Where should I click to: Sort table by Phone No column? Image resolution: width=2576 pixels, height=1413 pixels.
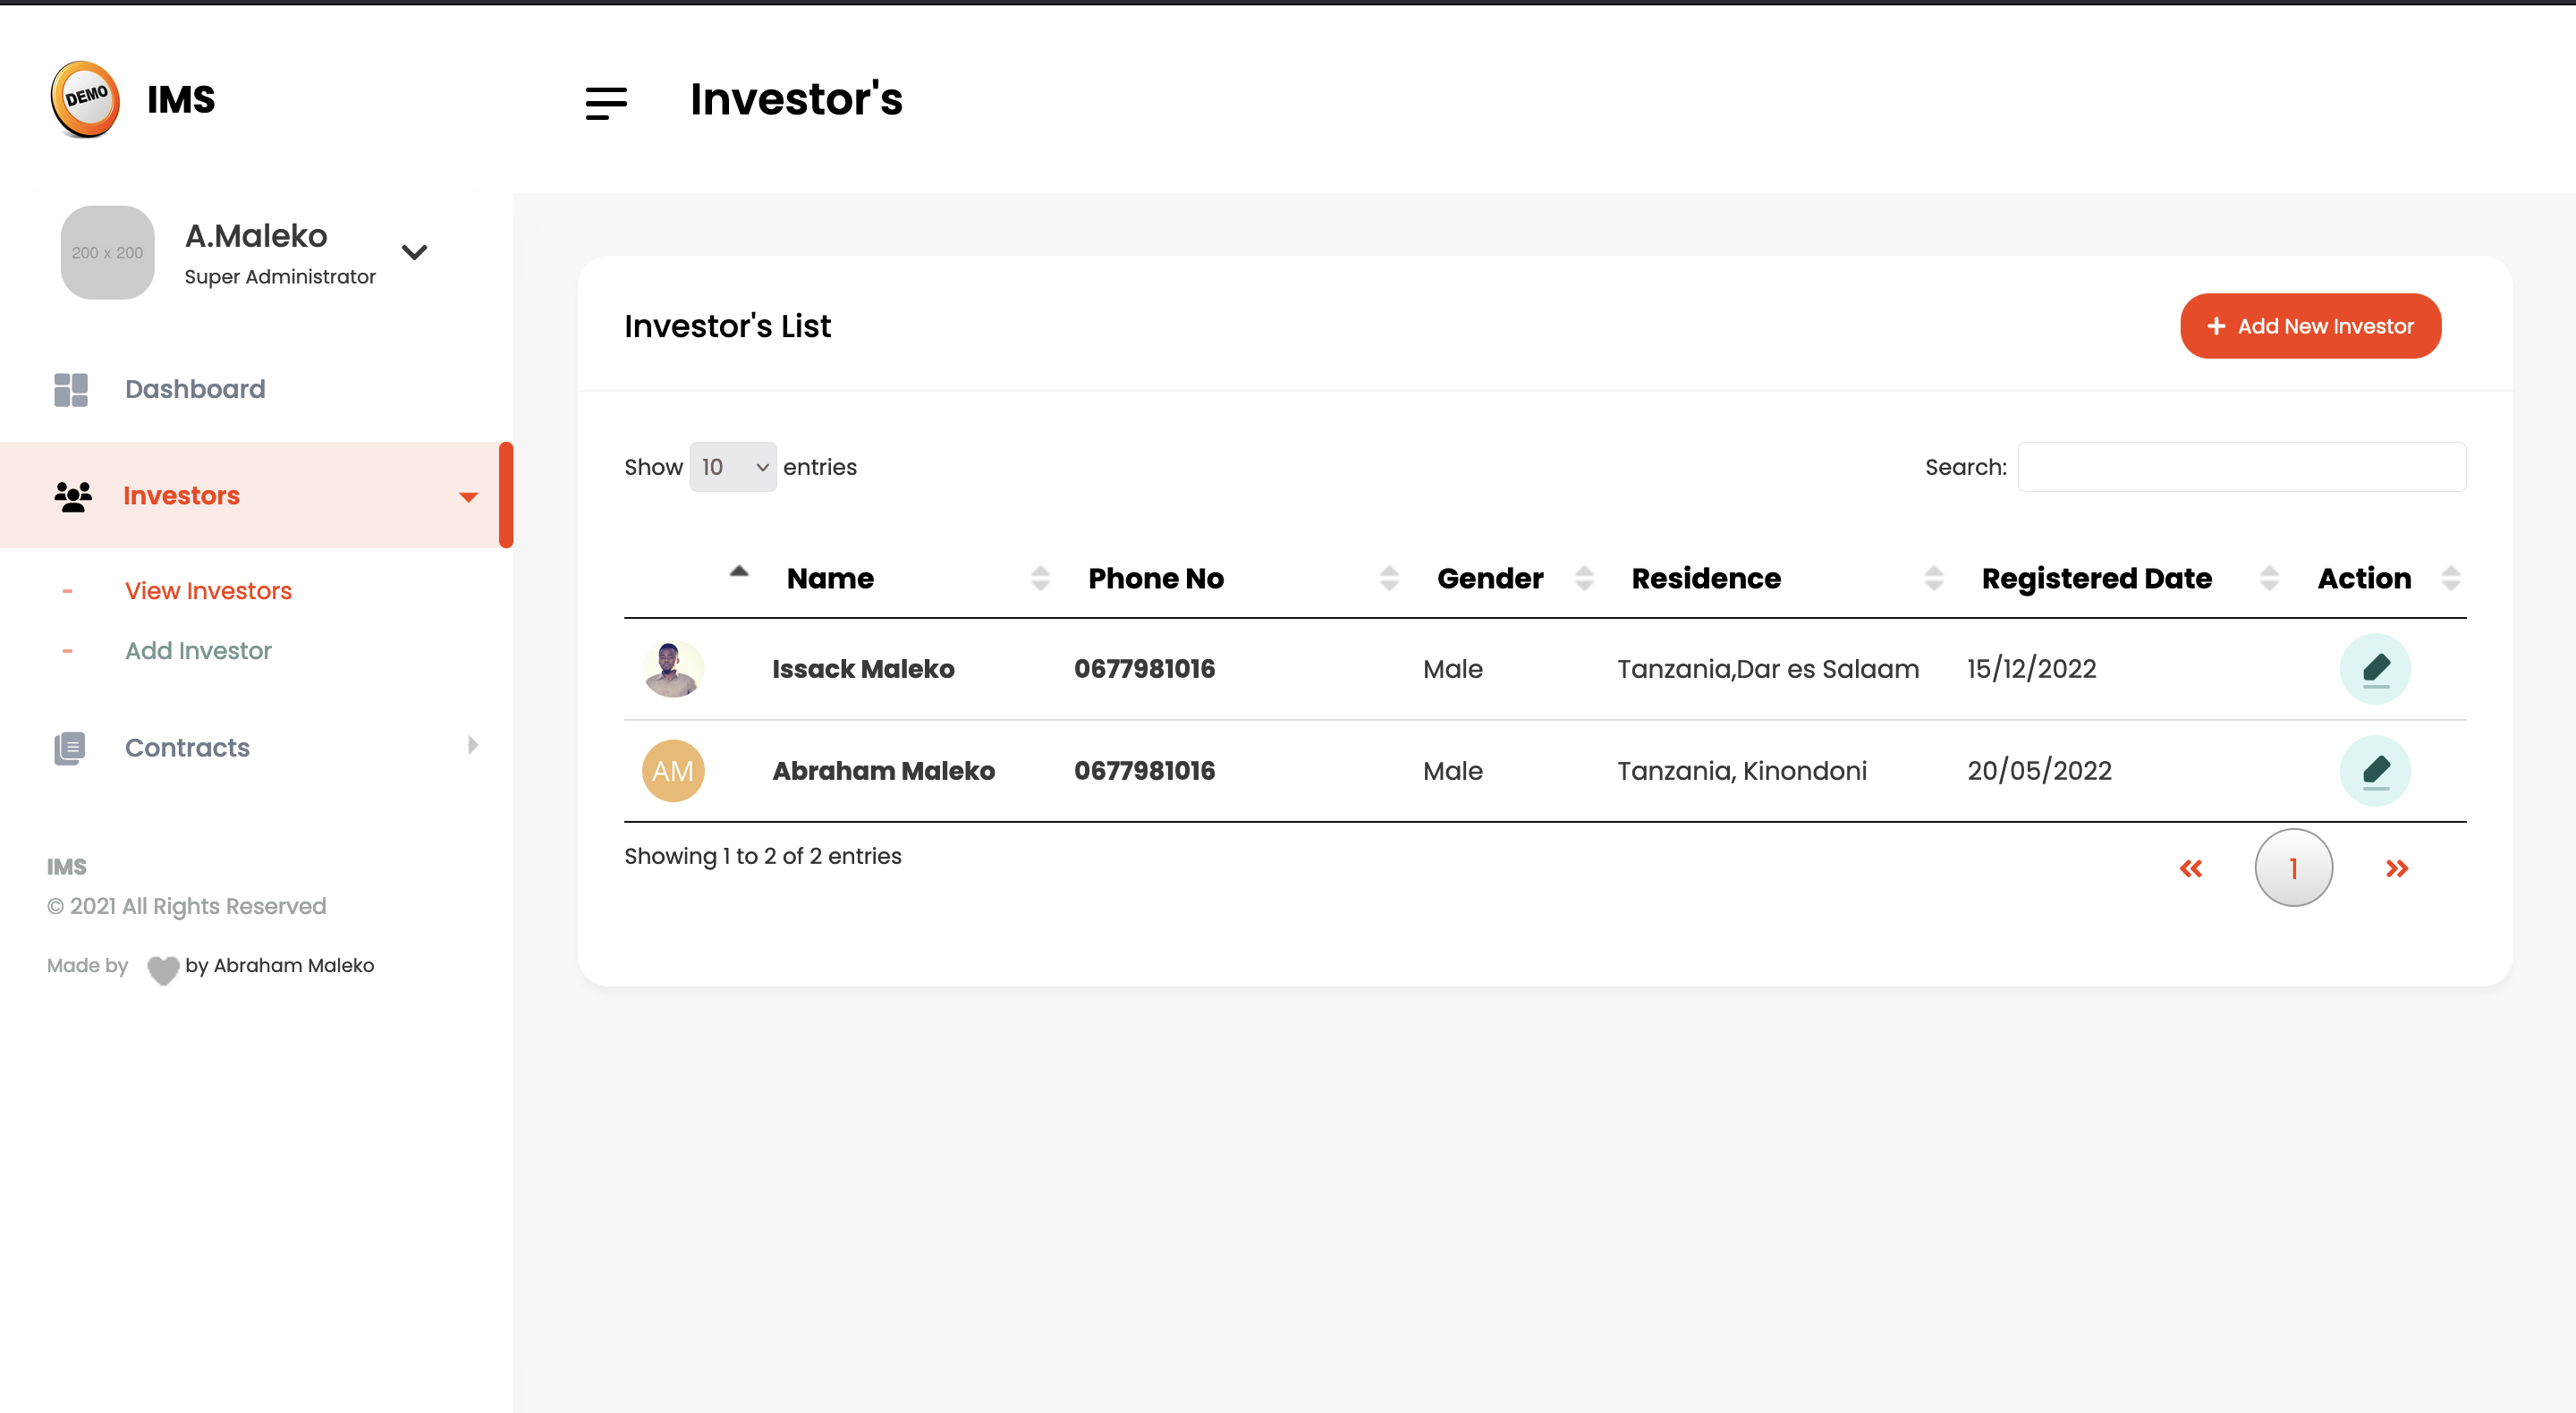tap(1155, 578)
